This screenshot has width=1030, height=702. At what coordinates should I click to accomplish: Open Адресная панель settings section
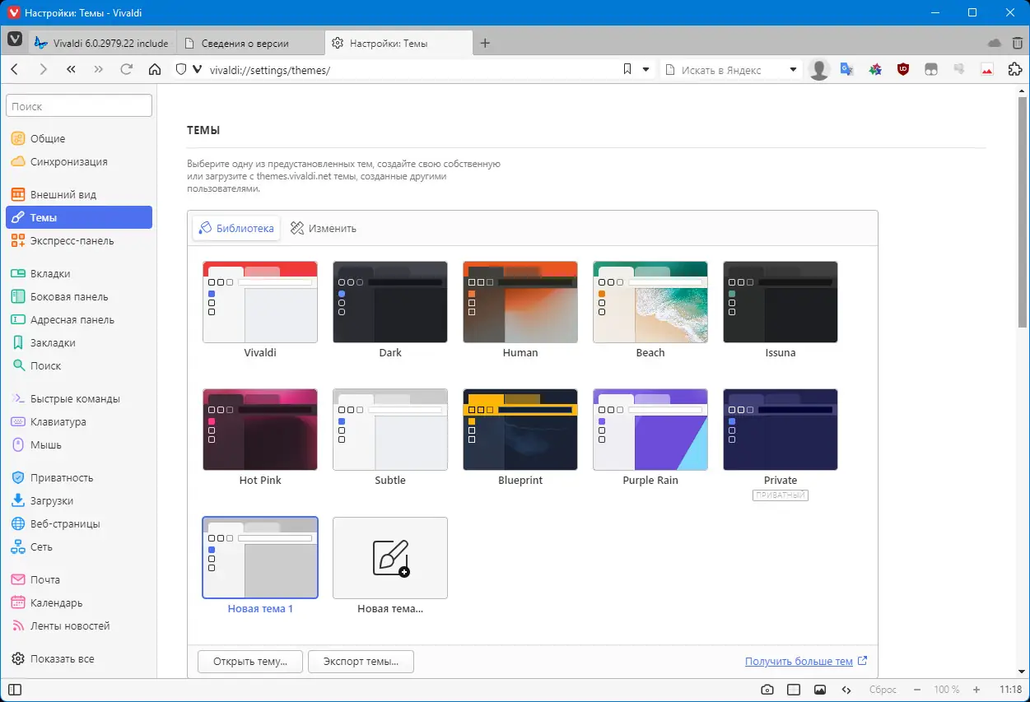tap(79, 319)
